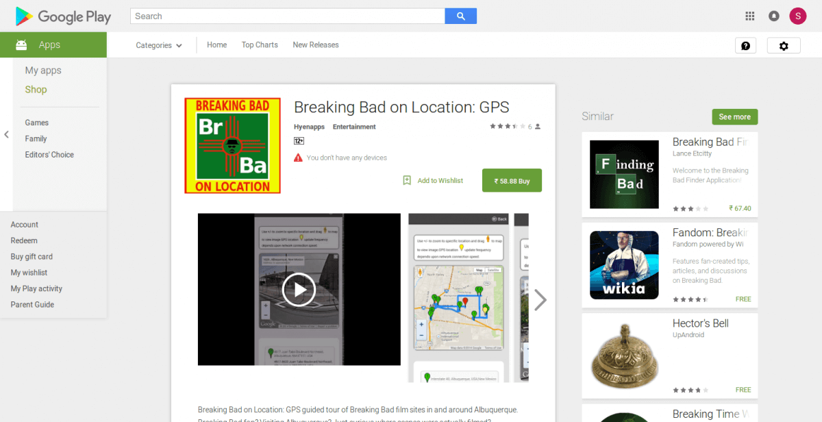Open the Hyenapps developer link
Screen dimensions: 822x422
(310, 127)
